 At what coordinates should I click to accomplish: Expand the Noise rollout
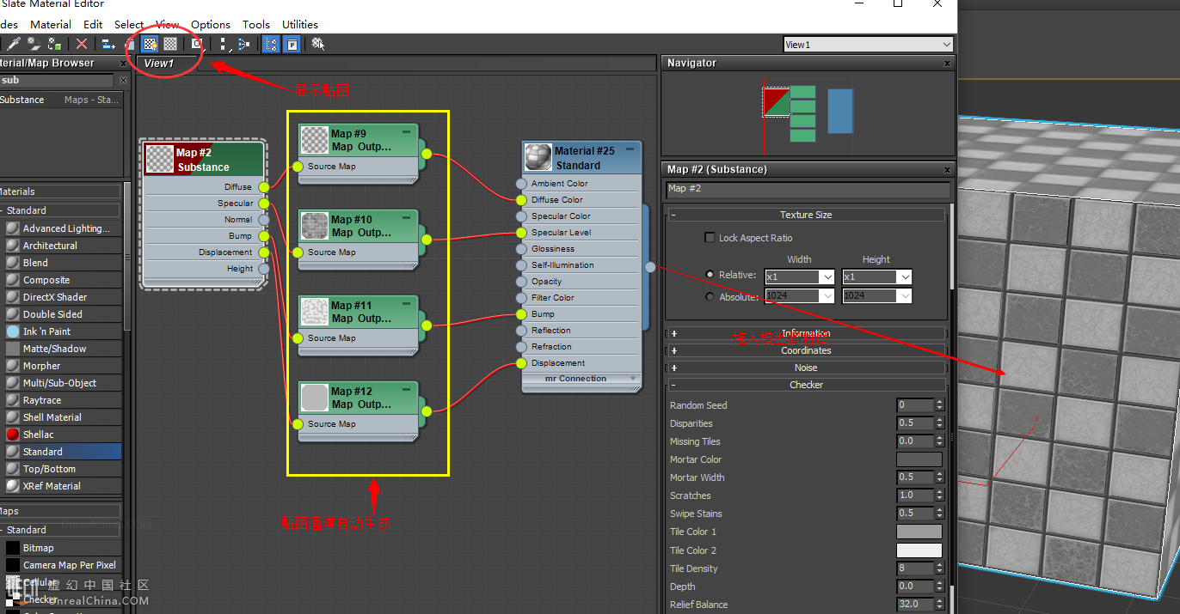[x=806, y=368]
